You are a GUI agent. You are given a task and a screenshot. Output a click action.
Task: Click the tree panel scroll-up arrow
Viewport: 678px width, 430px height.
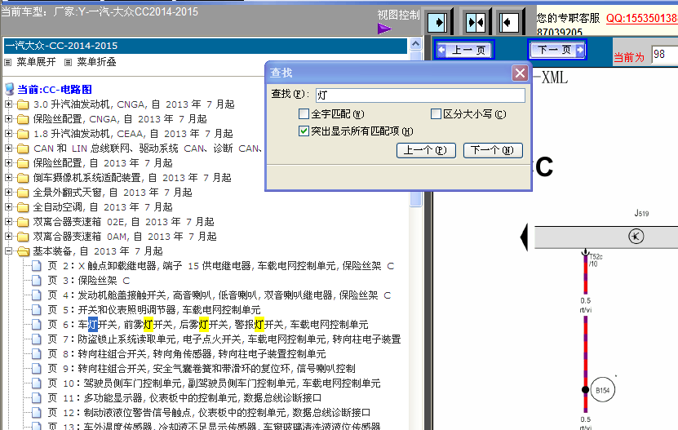415,44
